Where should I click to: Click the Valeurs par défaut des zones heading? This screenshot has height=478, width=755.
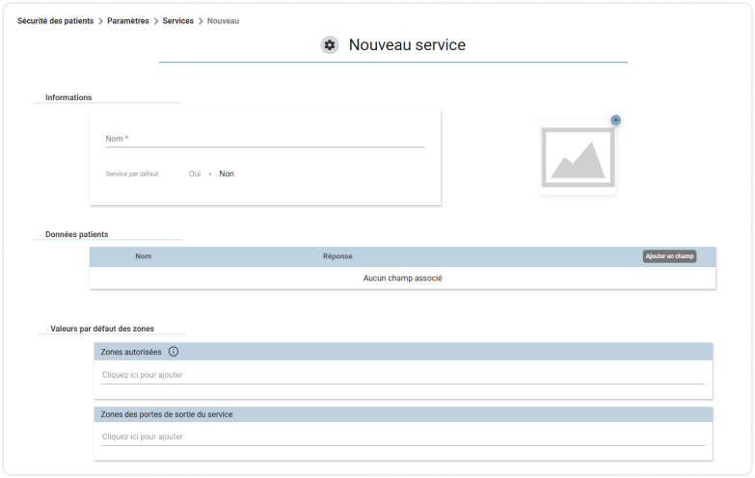[x=102, y=329]
